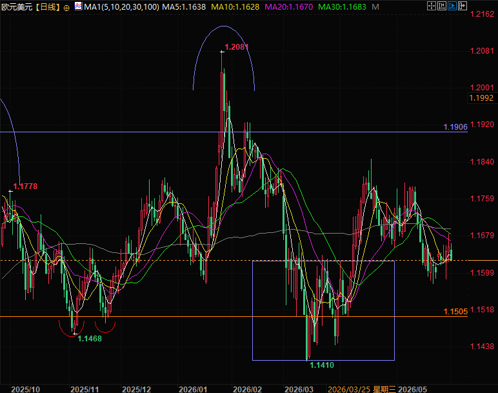Click the 1.2081 value on the price axis
The image size is (498, 393).
pos(482,51)
